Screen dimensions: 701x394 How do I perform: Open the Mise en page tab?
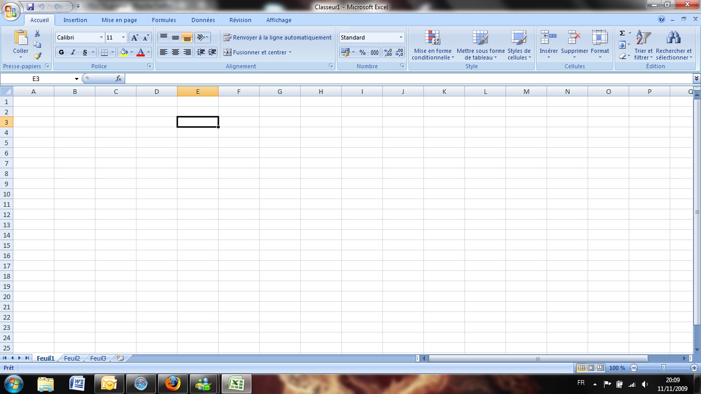pos(119,20)
